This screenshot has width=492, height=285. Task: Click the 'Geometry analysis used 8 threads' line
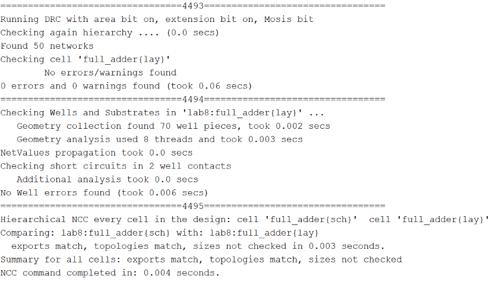(159, 140)
